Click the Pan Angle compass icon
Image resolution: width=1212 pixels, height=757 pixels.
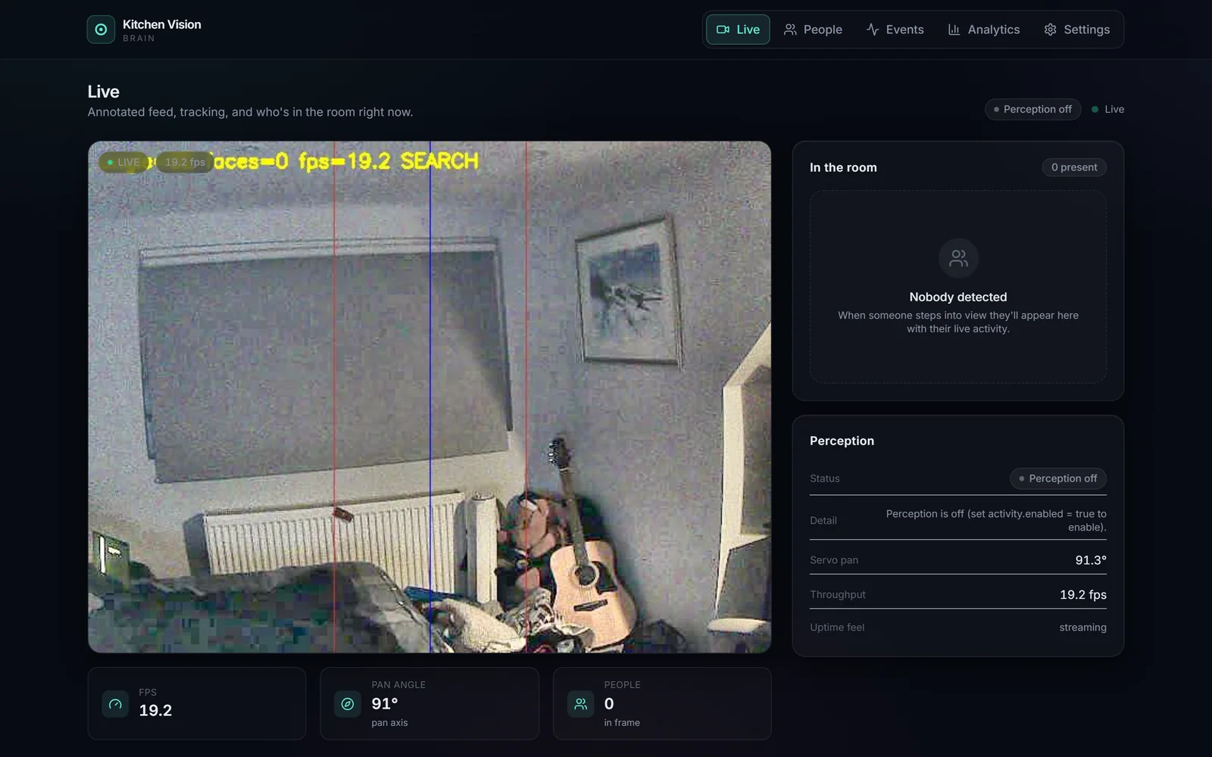[348, 704]
